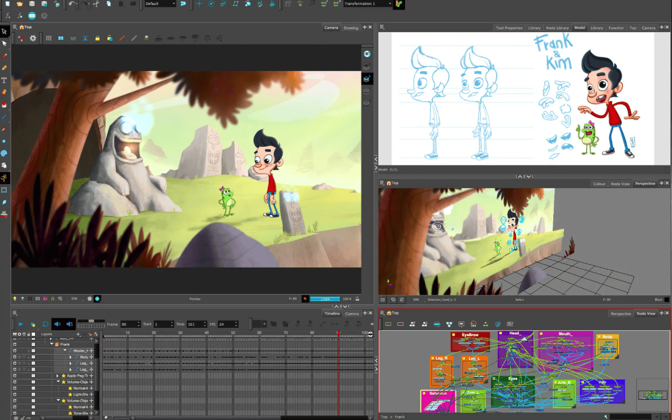This screenshot has width=672, height=420.
Task: Click the Translate tool icon in top toolbar
Action: click(199, 4)
